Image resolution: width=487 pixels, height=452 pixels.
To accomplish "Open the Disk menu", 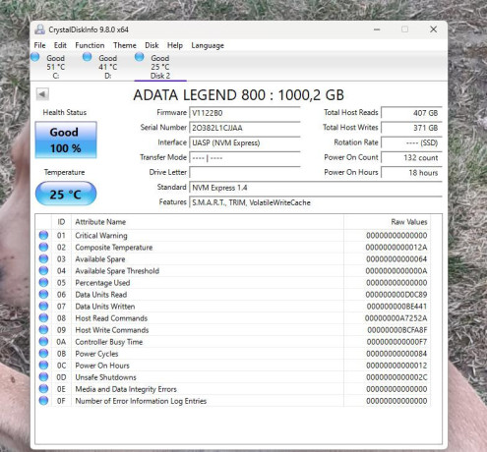I will click(152, 45).
